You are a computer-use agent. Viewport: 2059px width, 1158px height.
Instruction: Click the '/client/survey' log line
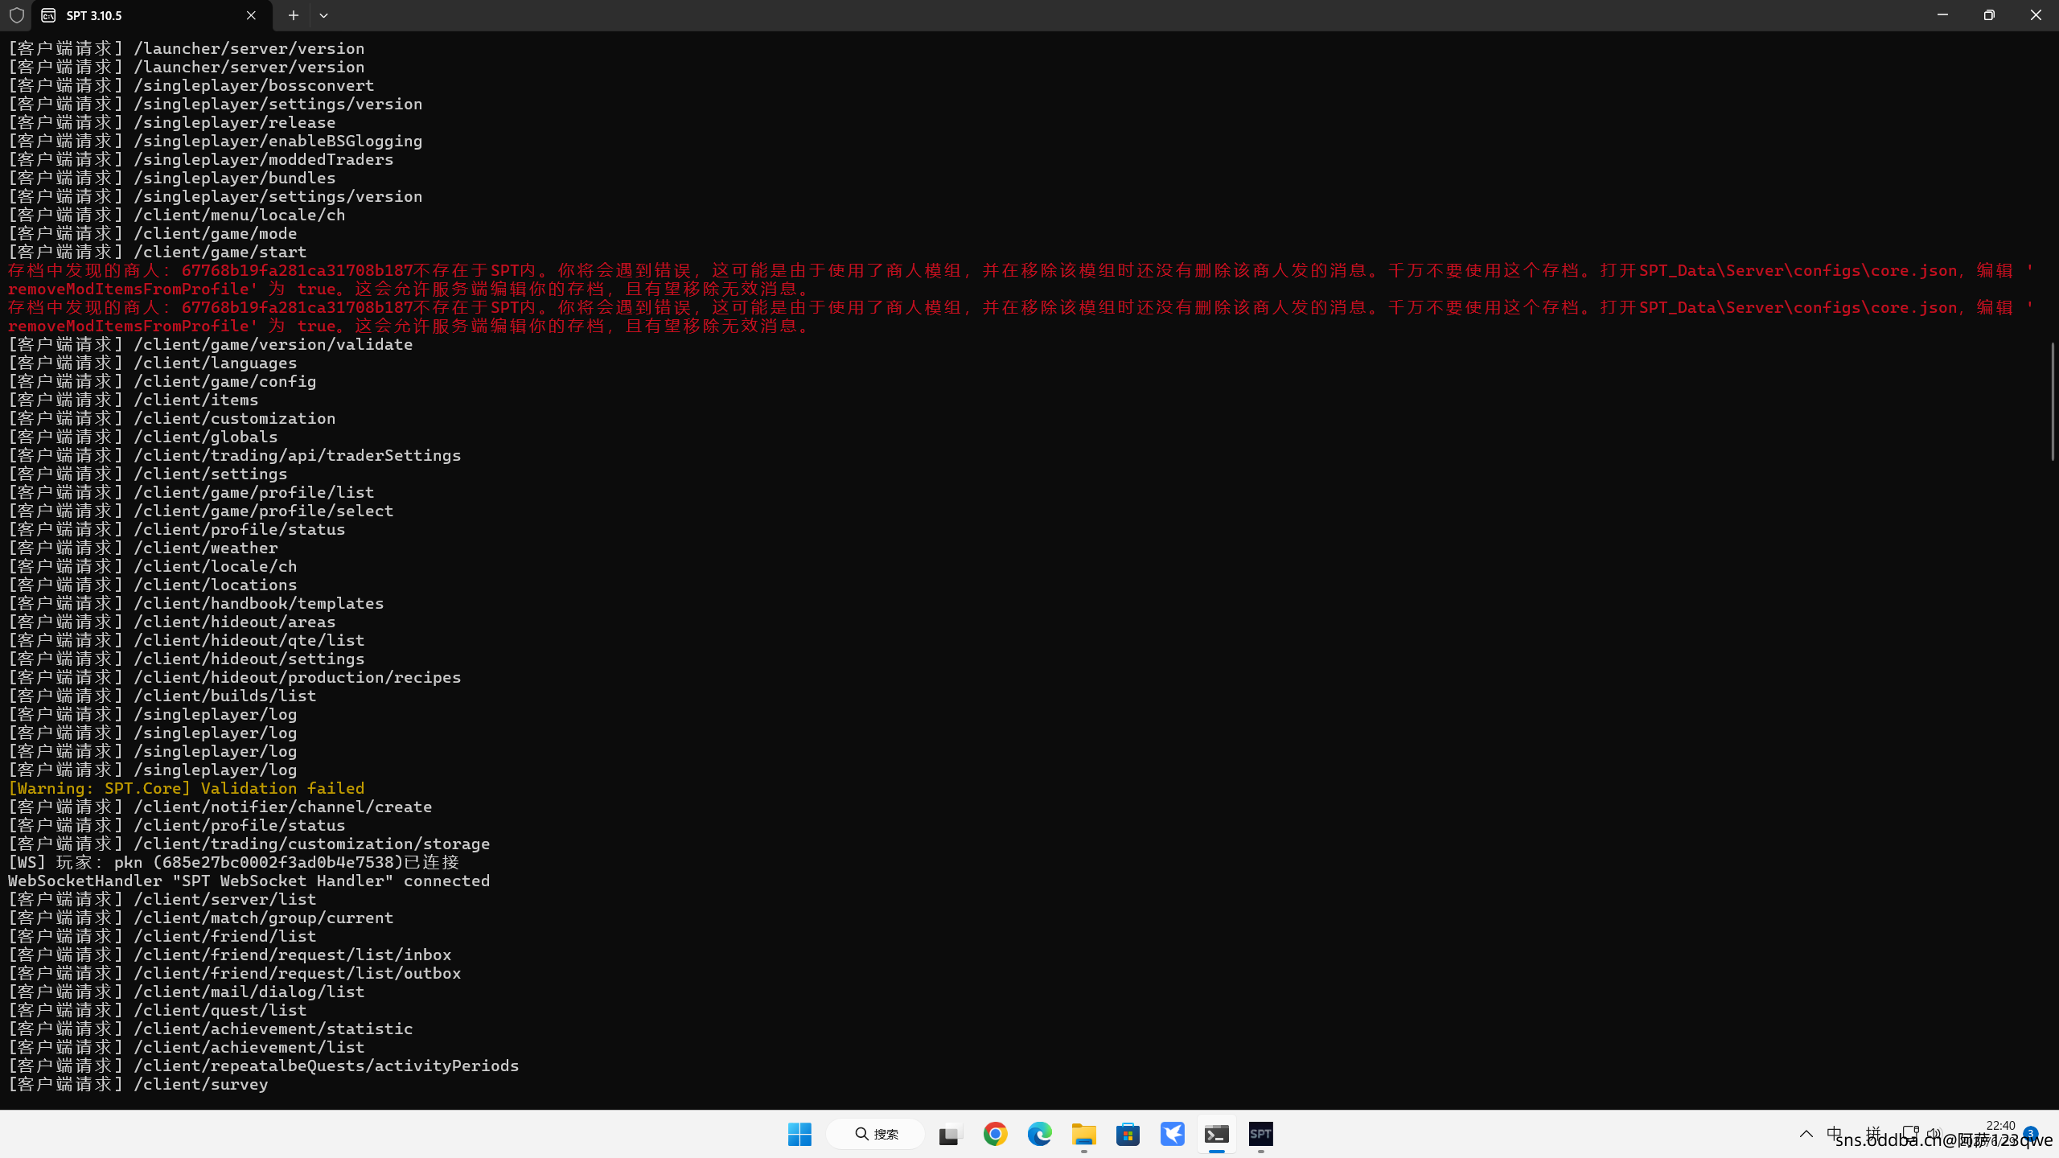pos(138,1084)
